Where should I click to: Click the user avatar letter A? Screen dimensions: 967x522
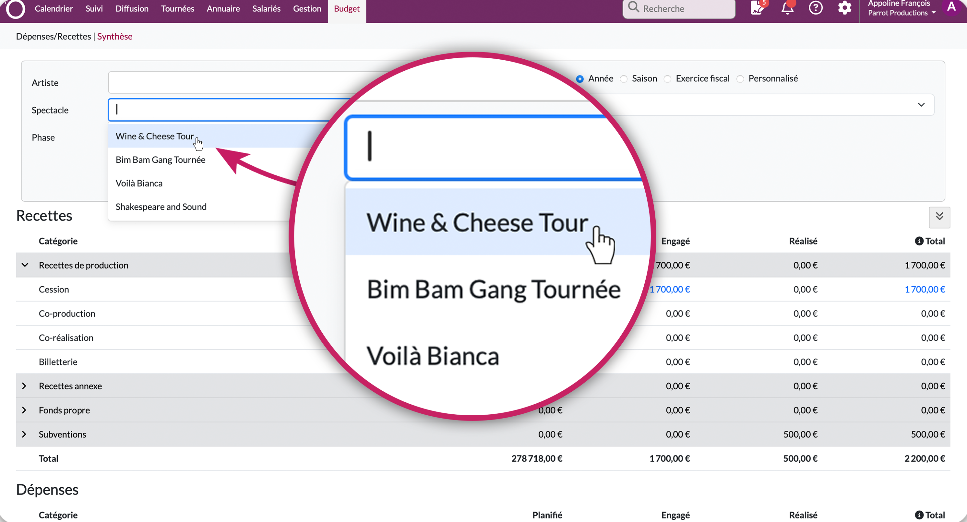click(x=951, y=7)
